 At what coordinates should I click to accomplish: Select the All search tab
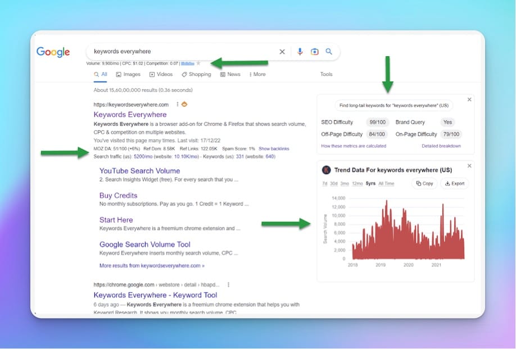[x=101, y=74]
